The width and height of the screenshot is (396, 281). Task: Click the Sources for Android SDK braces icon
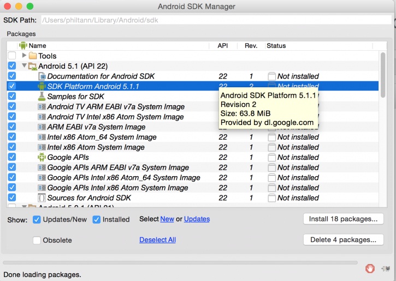tap(42, 198)
